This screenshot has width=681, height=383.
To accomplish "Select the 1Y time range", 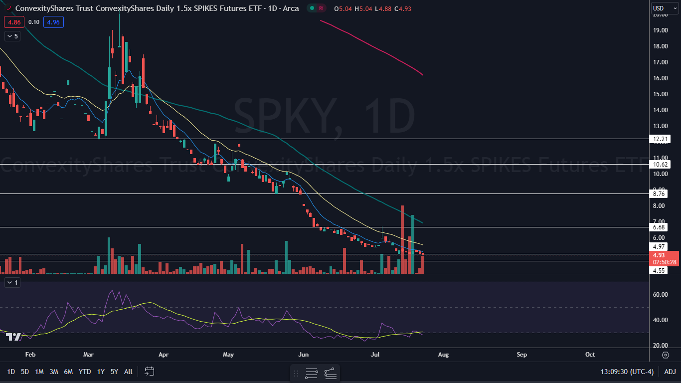I will [101, 372].
